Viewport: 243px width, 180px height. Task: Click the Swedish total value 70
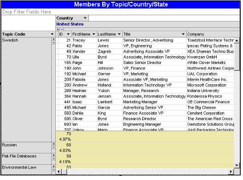69,134
